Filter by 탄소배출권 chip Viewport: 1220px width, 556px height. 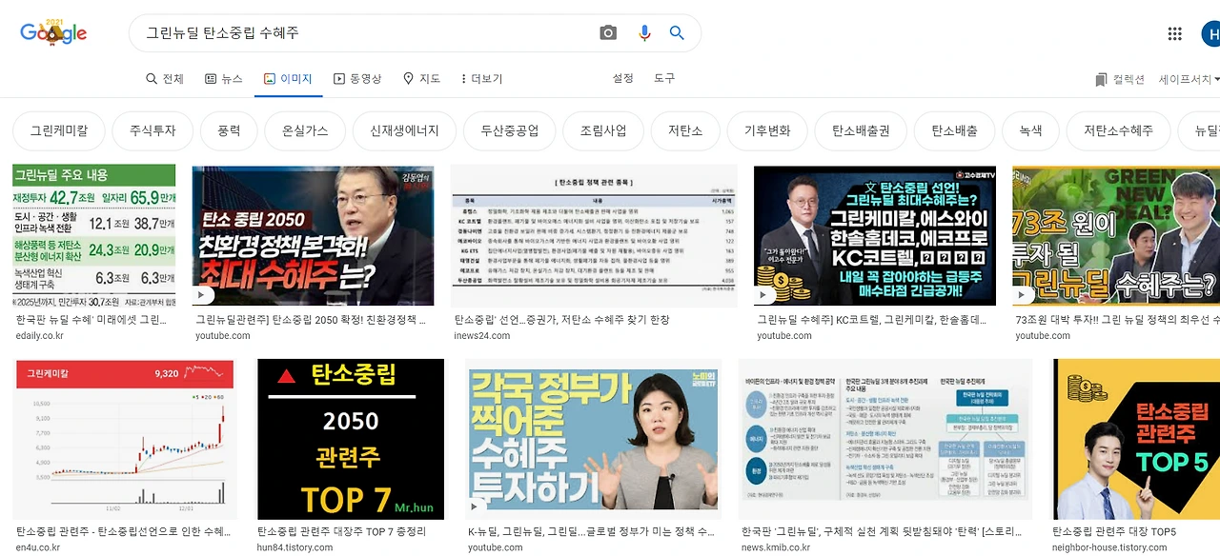pos(861,130)
